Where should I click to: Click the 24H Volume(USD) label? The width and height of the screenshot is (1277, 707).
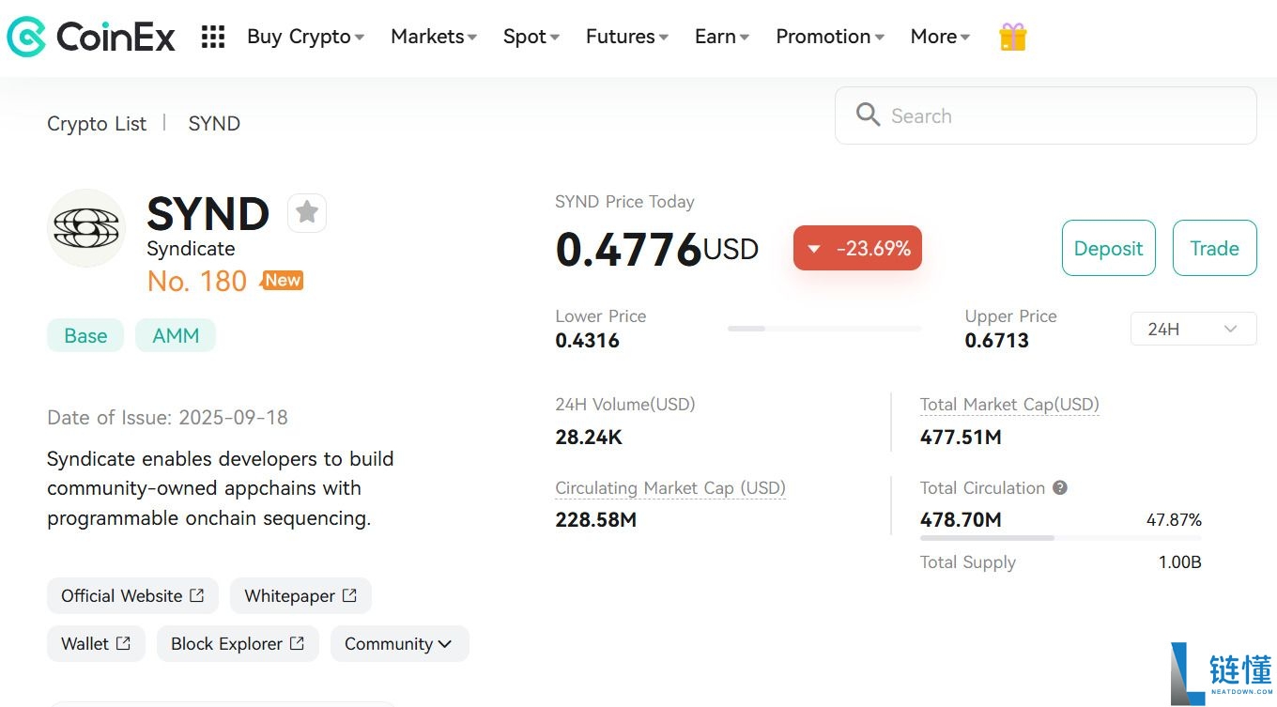click(x=625, y=405)
